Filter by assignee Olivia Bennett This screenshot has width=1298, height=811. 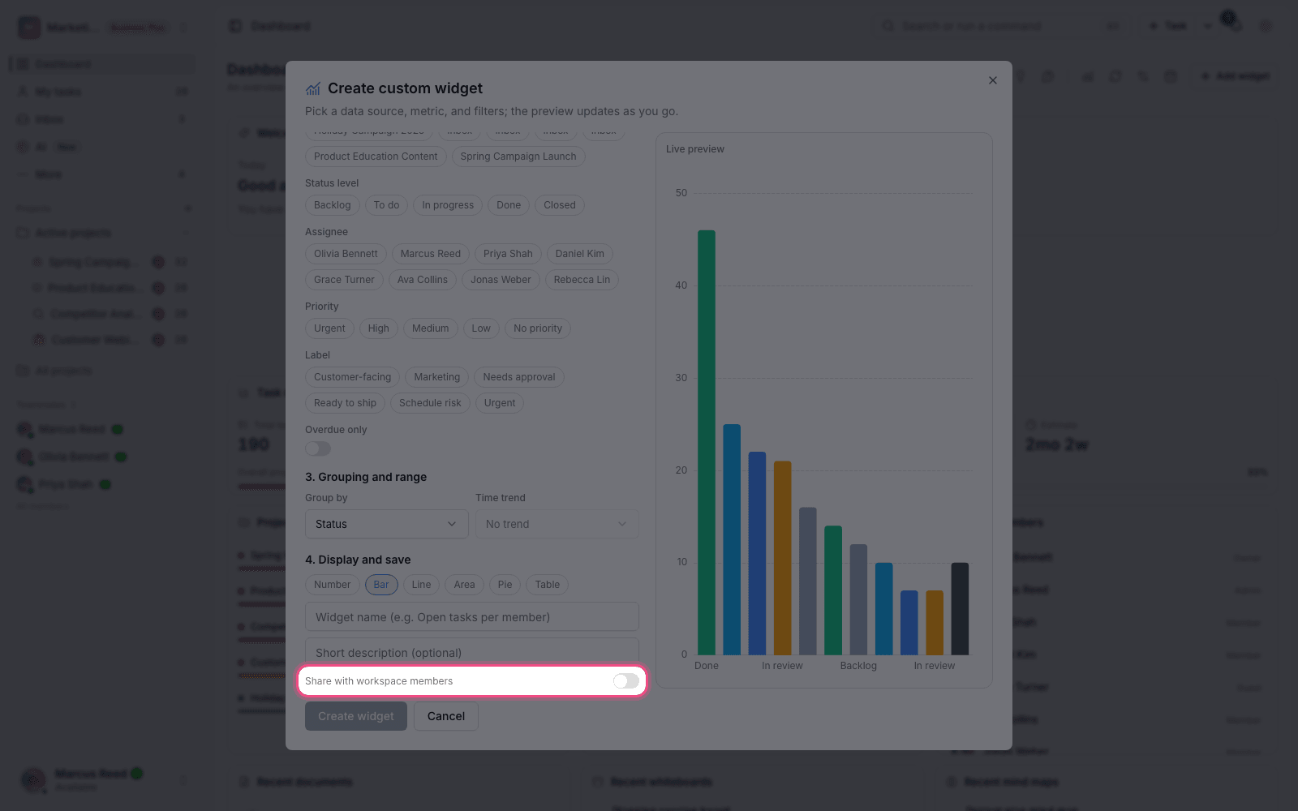coord(346,254)
